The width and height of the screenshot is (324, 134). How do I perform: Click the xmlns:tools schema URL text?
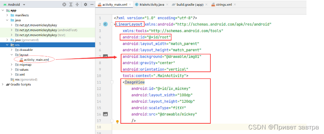(186, 31)
